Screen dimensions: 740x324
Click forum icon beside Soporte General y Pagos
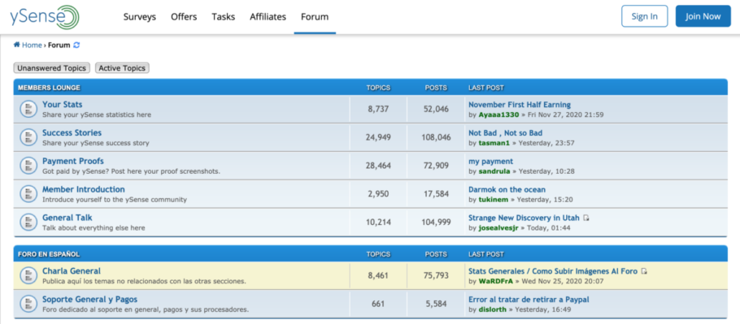pyautogui.click(x=28, y=304)
